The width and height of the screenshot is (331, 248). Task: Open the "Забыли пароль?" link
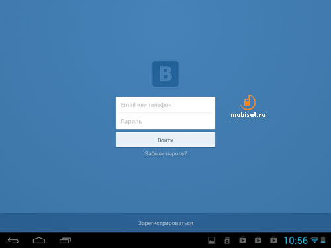click(x=165, y=153)
